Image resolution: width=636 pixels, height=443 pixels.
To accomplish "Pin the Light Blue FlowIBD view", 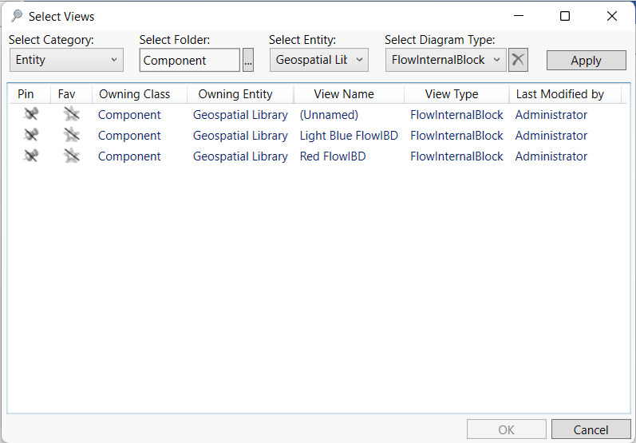I will [x=31, y=136].
